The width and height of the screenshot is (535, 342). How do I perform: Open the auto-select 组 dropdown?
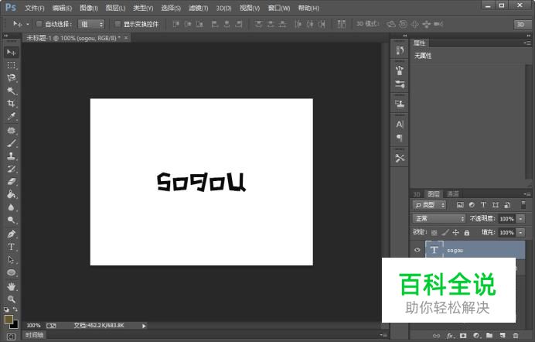coord(91,24)
